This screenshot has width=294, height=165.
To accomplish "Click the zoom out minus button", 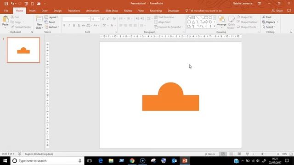I will click(x=253, y=154).
